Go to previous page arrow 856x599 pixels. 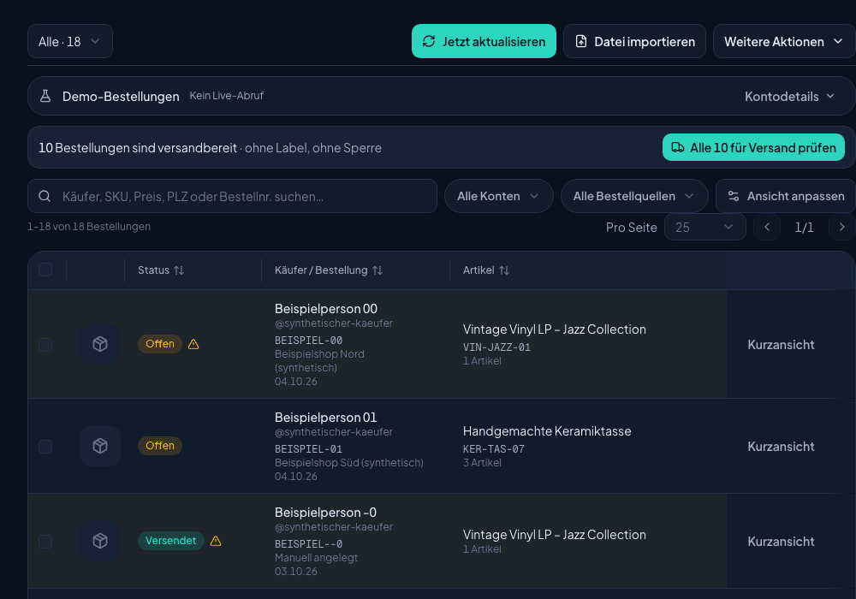[x=767, y=227]
